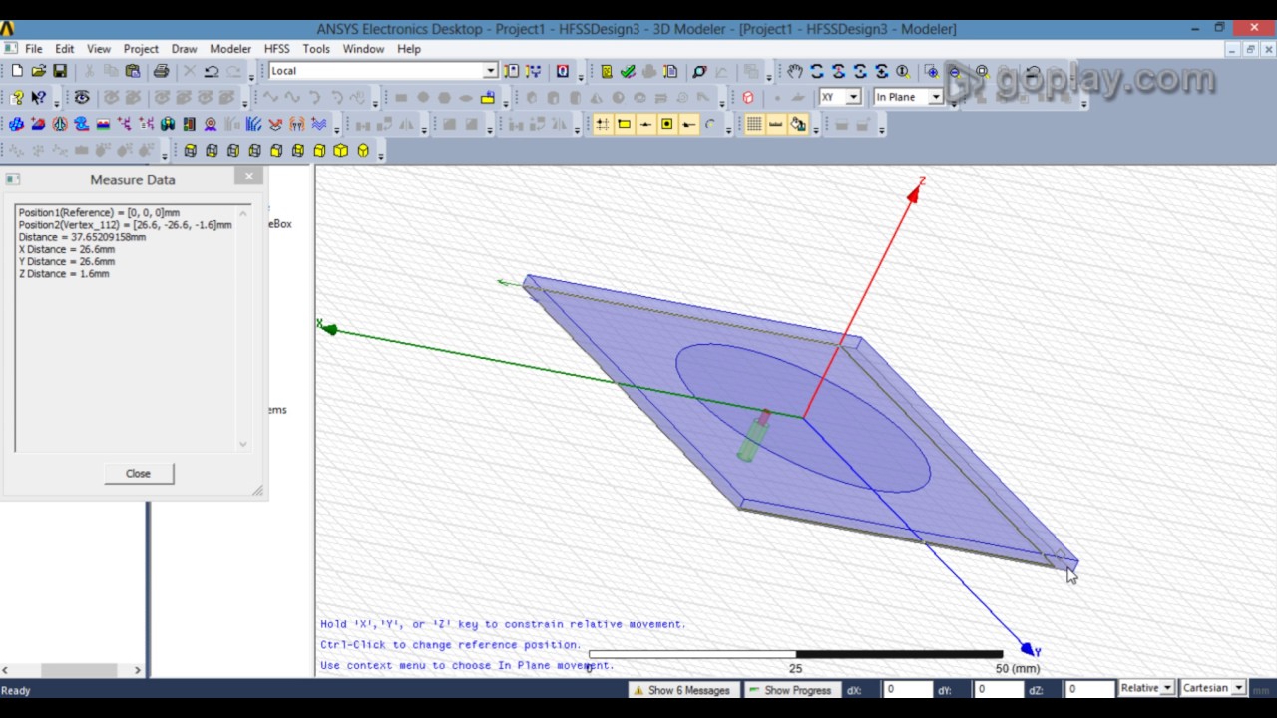Screen dimensions: 1277x718
Task: Toggle the ruler display button
Action: (x=776, y=124)
